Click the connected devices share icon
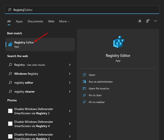Image resolution: width=164 pixels, height=140 pixels. [x=148, y=21]
